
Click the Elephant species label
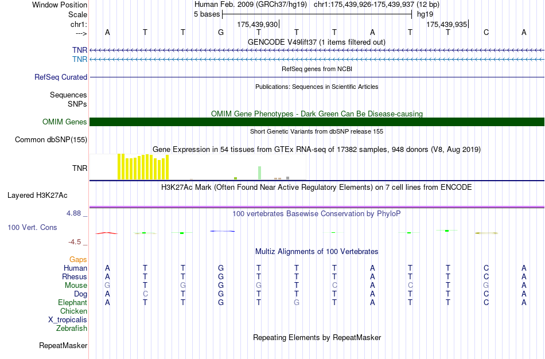(x=73, y=302)
